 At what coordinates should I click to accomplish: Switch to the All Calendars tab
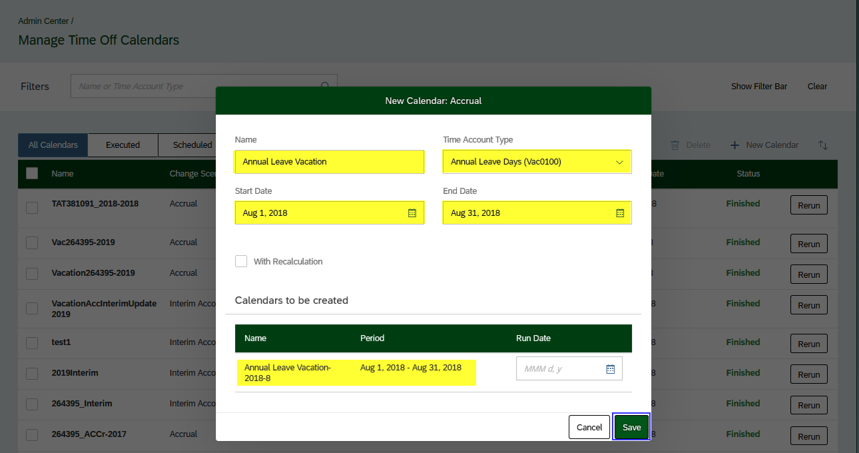click(53, 145)
